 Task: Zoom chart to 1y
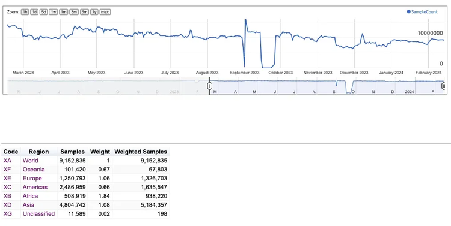click(94, 12)
